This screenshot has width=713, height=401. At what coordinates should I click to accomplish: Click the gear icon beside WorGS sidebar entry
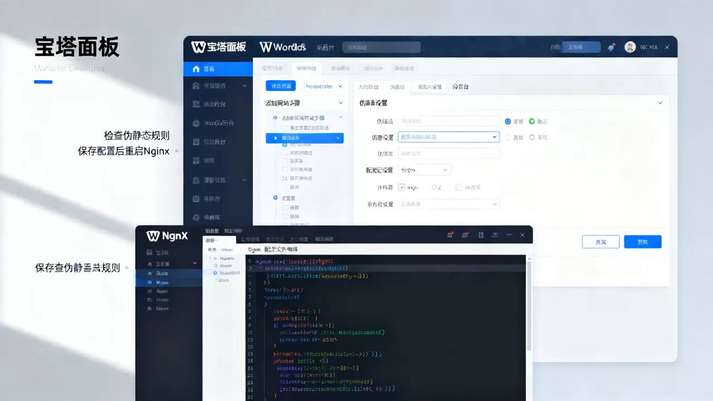click(x=196, y=123)
